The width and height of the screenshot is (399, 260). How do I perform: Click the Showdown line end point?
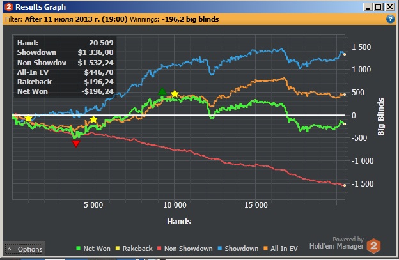pyautogui.click(x=345, y=54)
